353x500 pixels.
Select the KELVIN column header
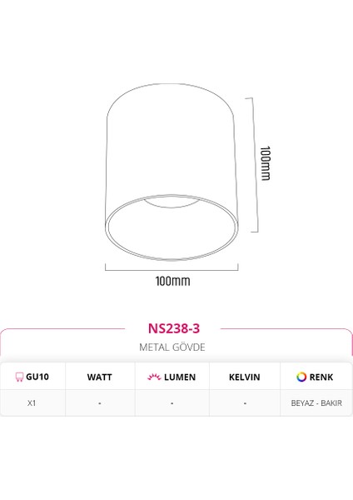point(245,377)
